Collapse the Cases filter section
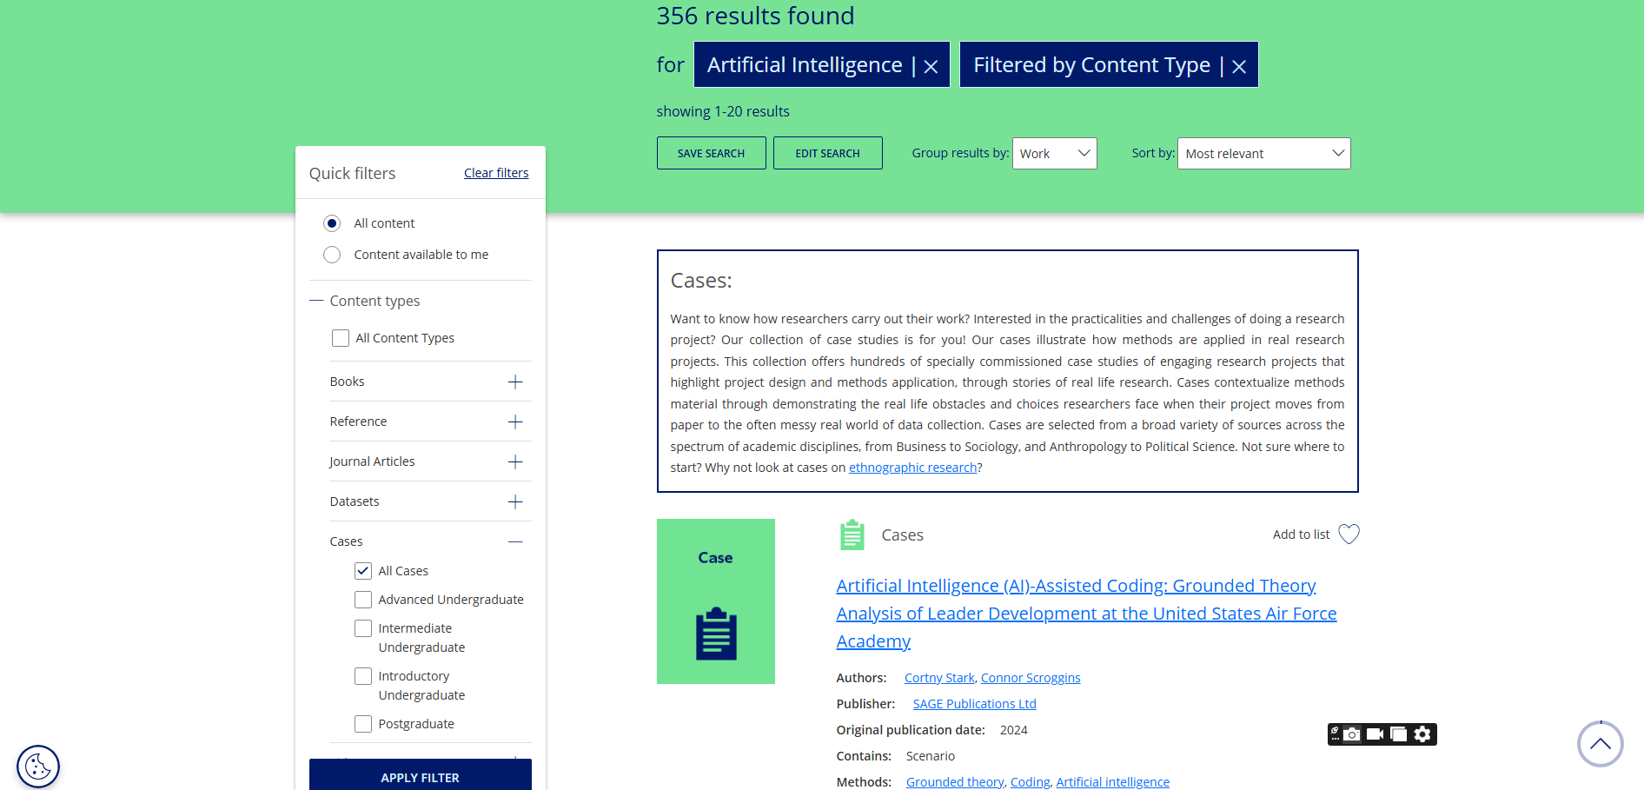The height and width of the screenshot is (790, 1644). pos(515,541)
